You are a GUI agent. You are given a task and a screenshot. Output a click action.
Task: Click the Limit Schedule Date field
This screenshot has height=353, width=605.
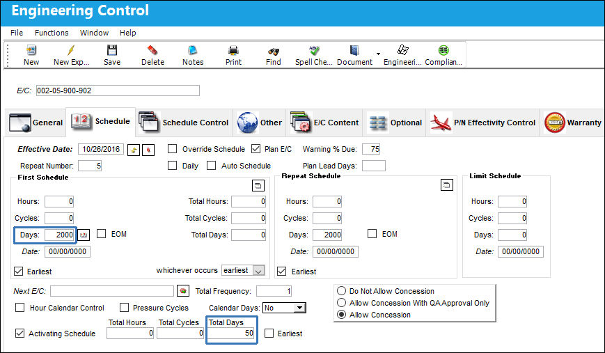(521, 251)
